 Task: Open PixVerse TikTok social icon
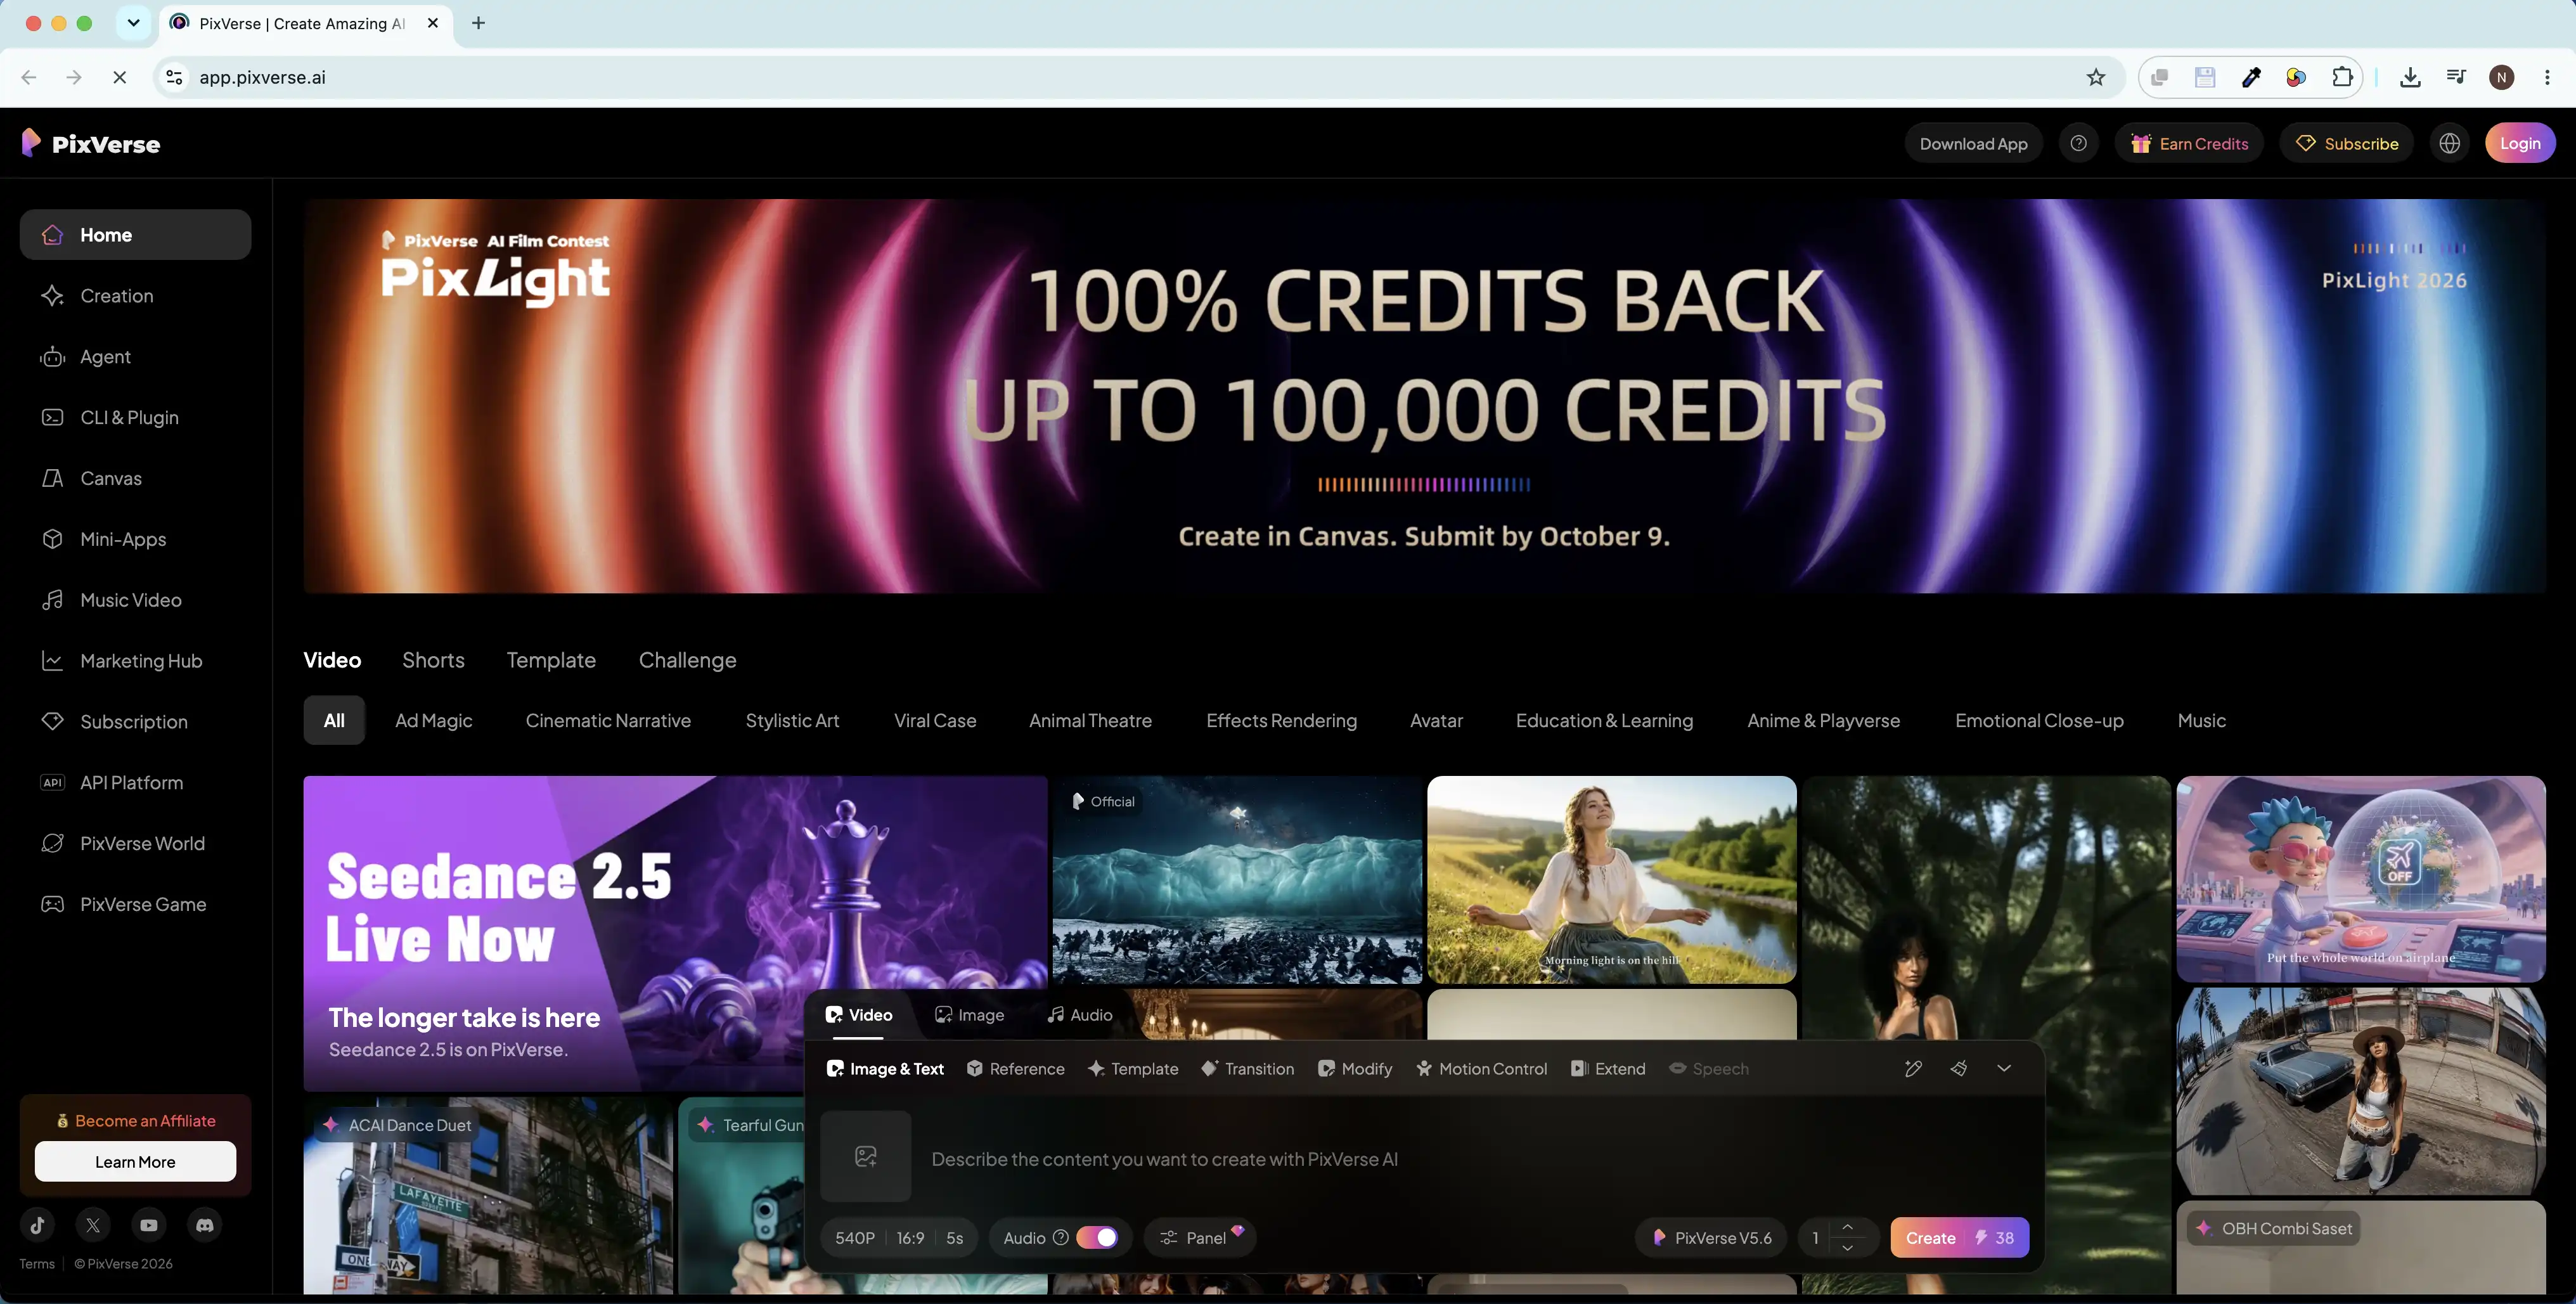[x=38, y=1224]
